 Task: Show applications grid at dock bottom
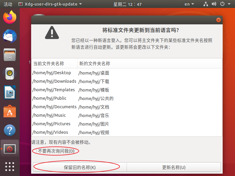[x=10, y=167]
